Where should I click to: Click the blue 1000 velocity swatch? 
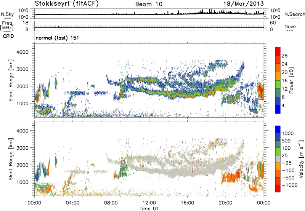coord(278,129)
